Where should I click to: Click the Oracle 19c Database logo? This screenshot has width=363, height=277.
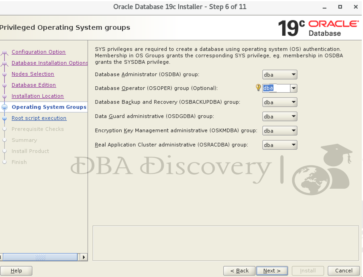318,28
